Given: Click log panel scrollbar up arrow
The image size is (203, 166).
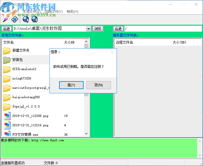Looking at the screenshot, I should 200,141.
